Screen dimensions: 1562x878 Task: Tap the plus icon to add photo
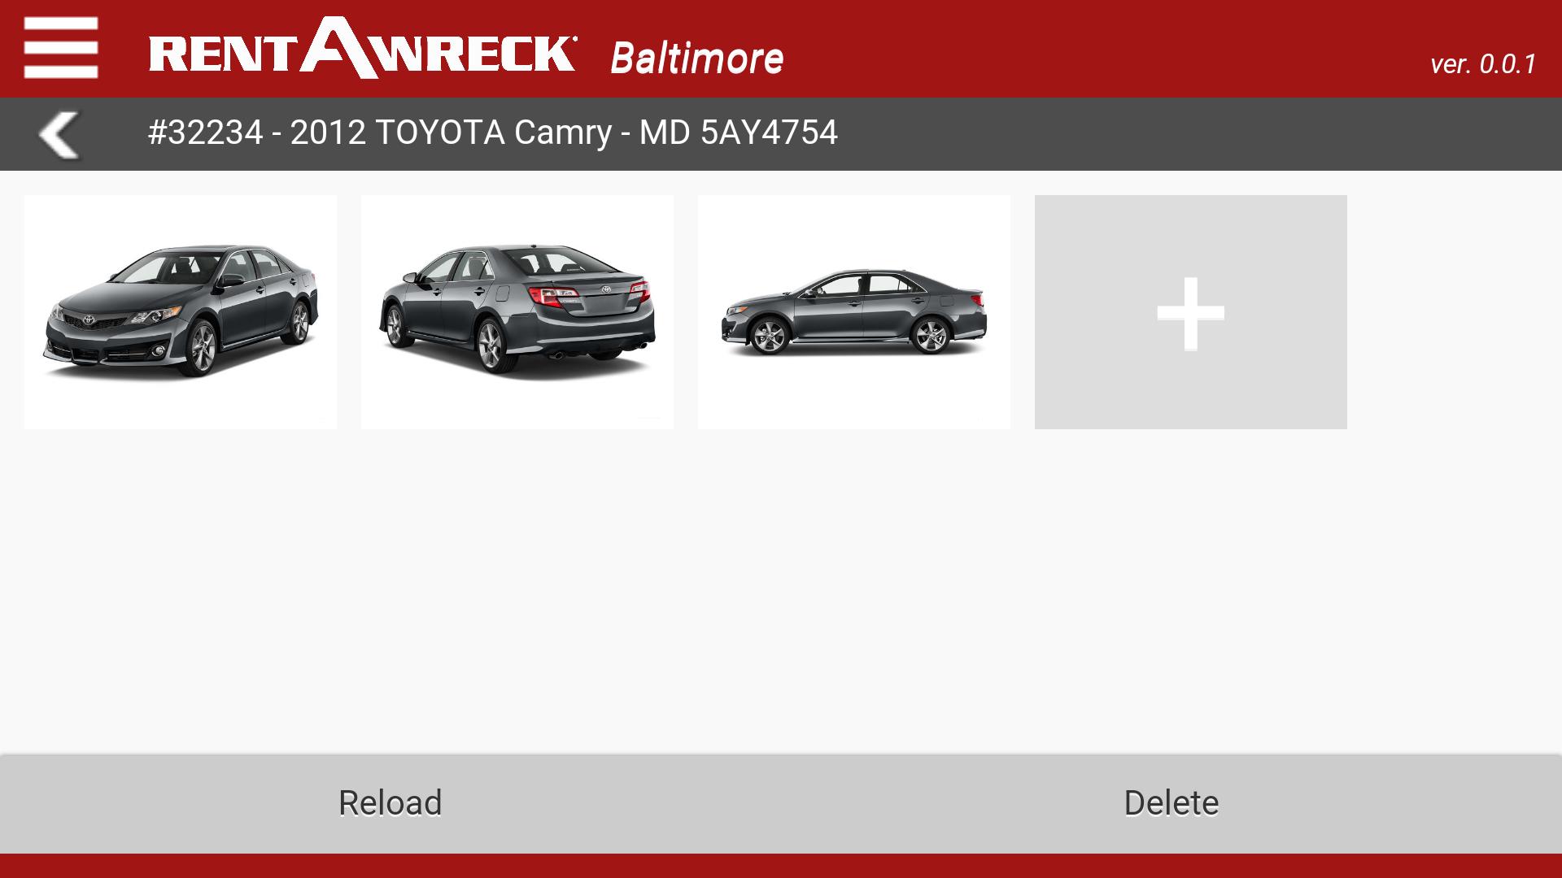1190,313
